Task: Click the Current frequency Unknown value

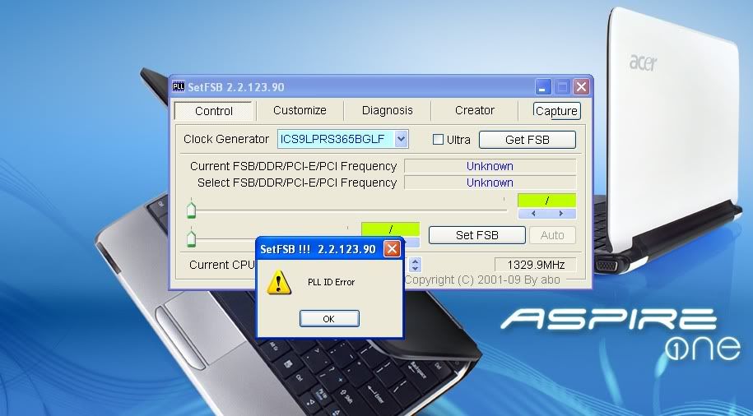Action: pos(490,166)
